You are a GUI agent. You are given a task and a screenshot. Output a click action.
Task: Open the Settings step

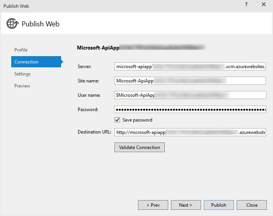(x=22, y=74)
